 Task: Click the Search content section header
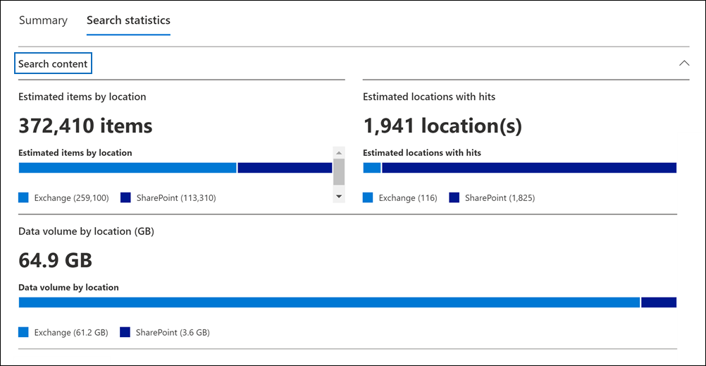pos(54,64)
